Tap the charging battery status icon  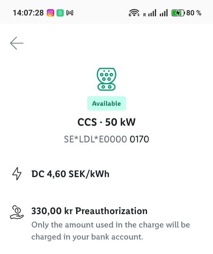click(x=178, y=13)
